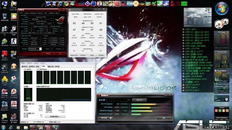Open Internet Explorer from the taskbar
232x130 pixels.
pyautogui.click(x=11, y=127)
